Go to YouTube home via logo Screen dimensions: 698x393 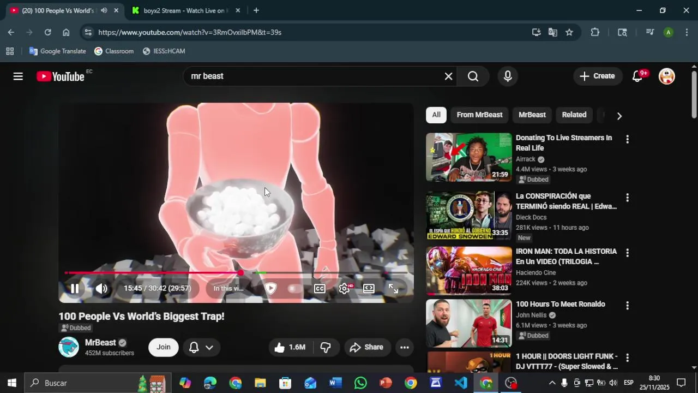[61, 76]
